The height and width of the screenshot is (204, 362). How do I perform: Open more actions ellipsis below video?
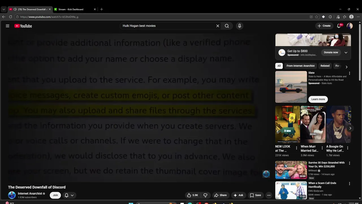(x=269, y=195)
